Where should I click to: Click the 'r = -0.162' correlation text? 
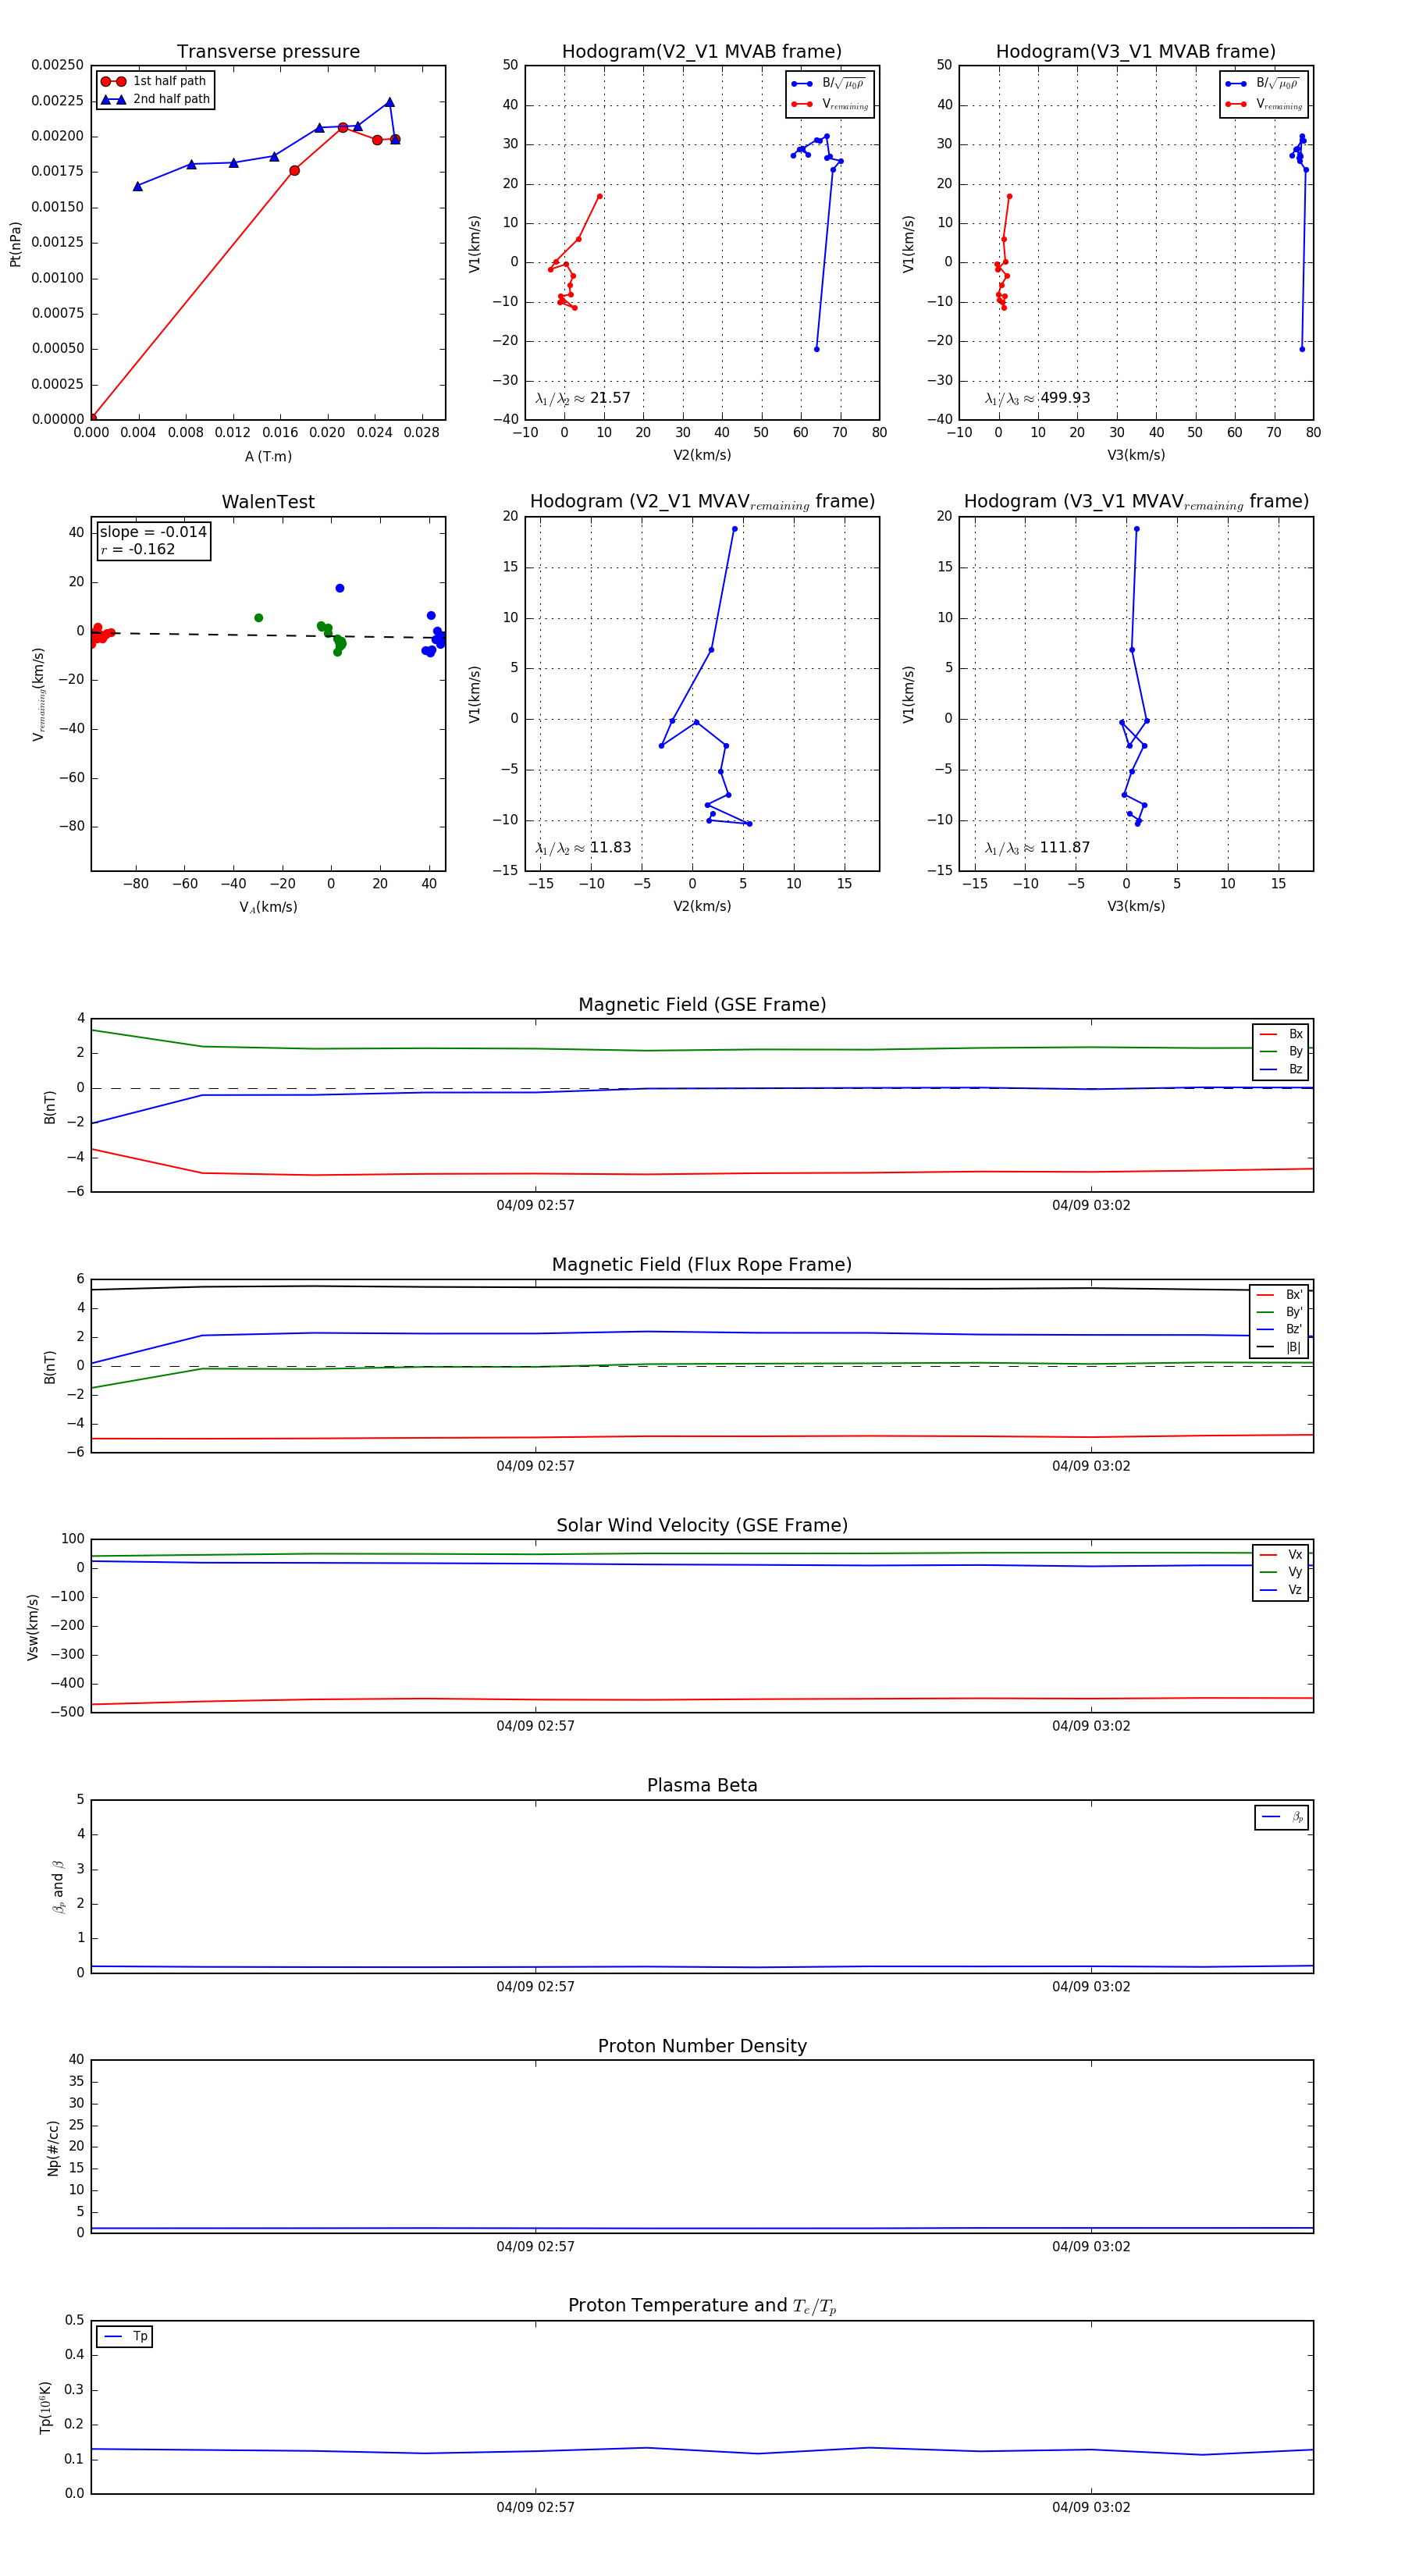tap(137, 549)
